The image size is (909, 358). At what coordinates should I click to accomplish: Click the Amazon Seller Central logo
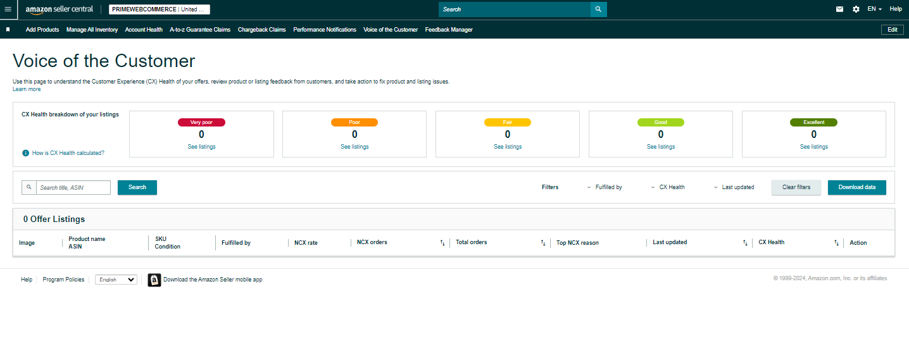(59, 9)
